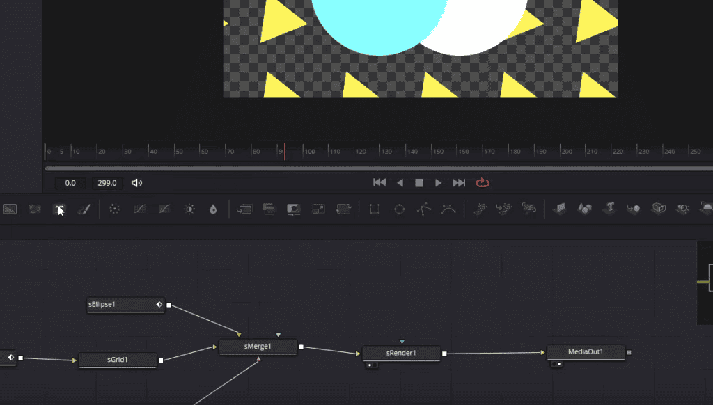Add a Text 3D node
The image size is (713, 405).
[x=609, y=208]
